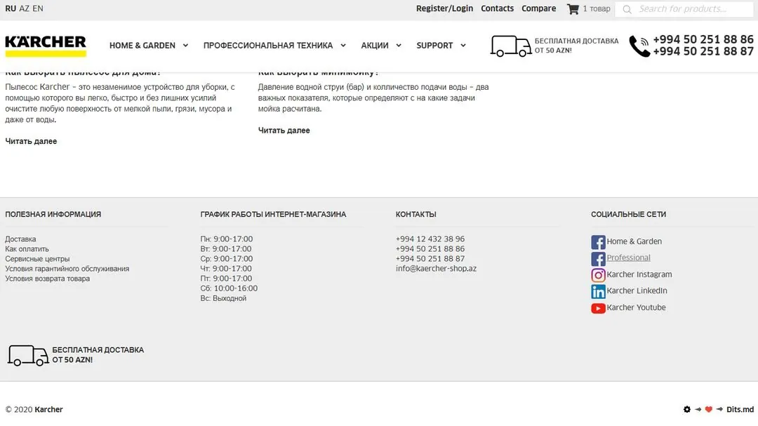Open Home & Garden Facebook icon

[598, 241]
